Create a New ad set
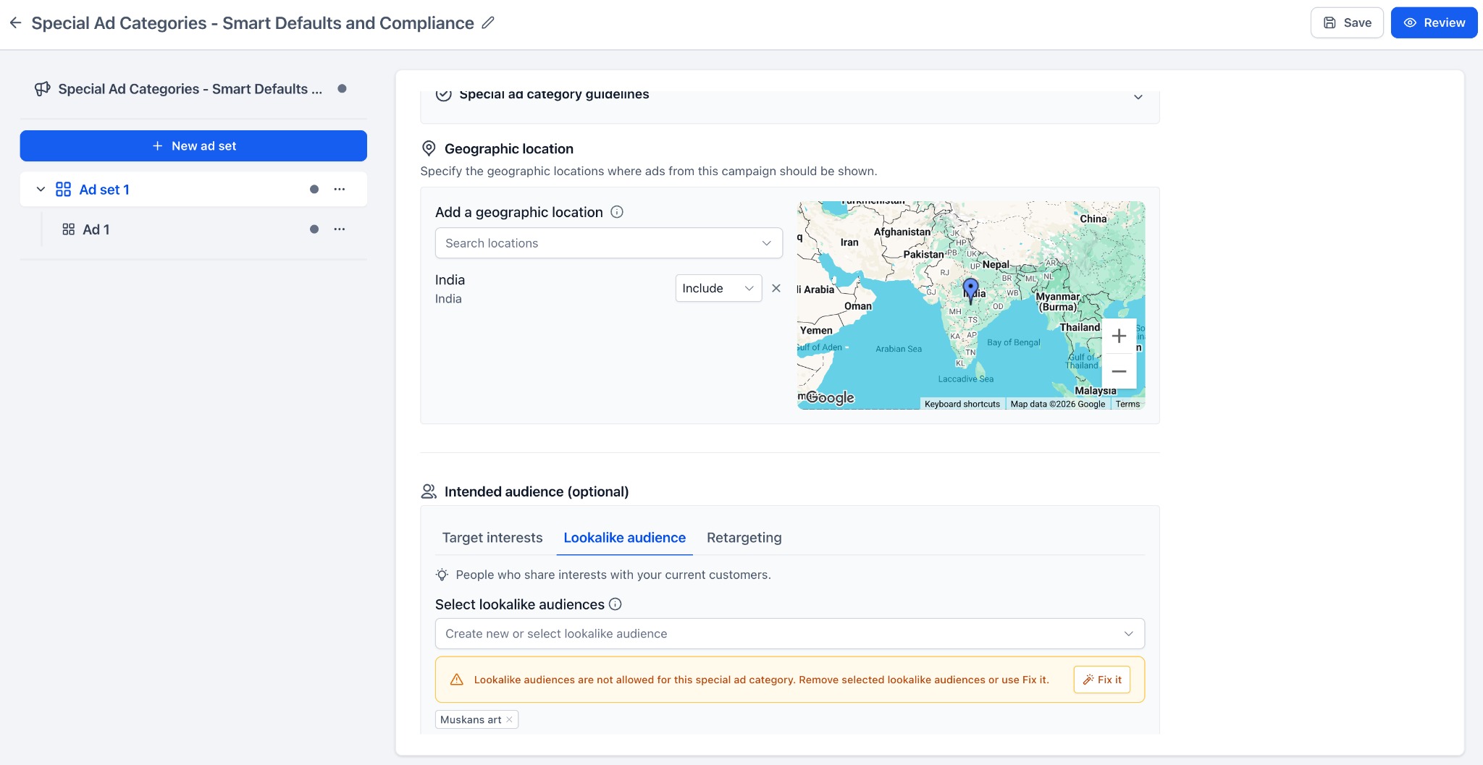 193,145
